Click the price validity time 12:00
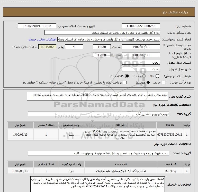 pyautogui.click(x=102, y=55)
